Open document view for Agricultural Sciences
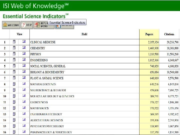This screenshot has height=135, width=180. tap(14, 120)
